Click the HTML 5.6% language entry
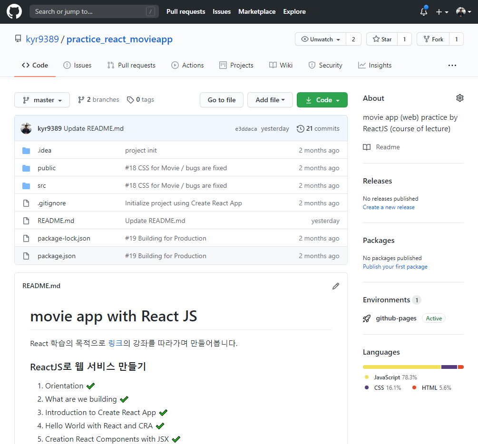 (432, 387)
